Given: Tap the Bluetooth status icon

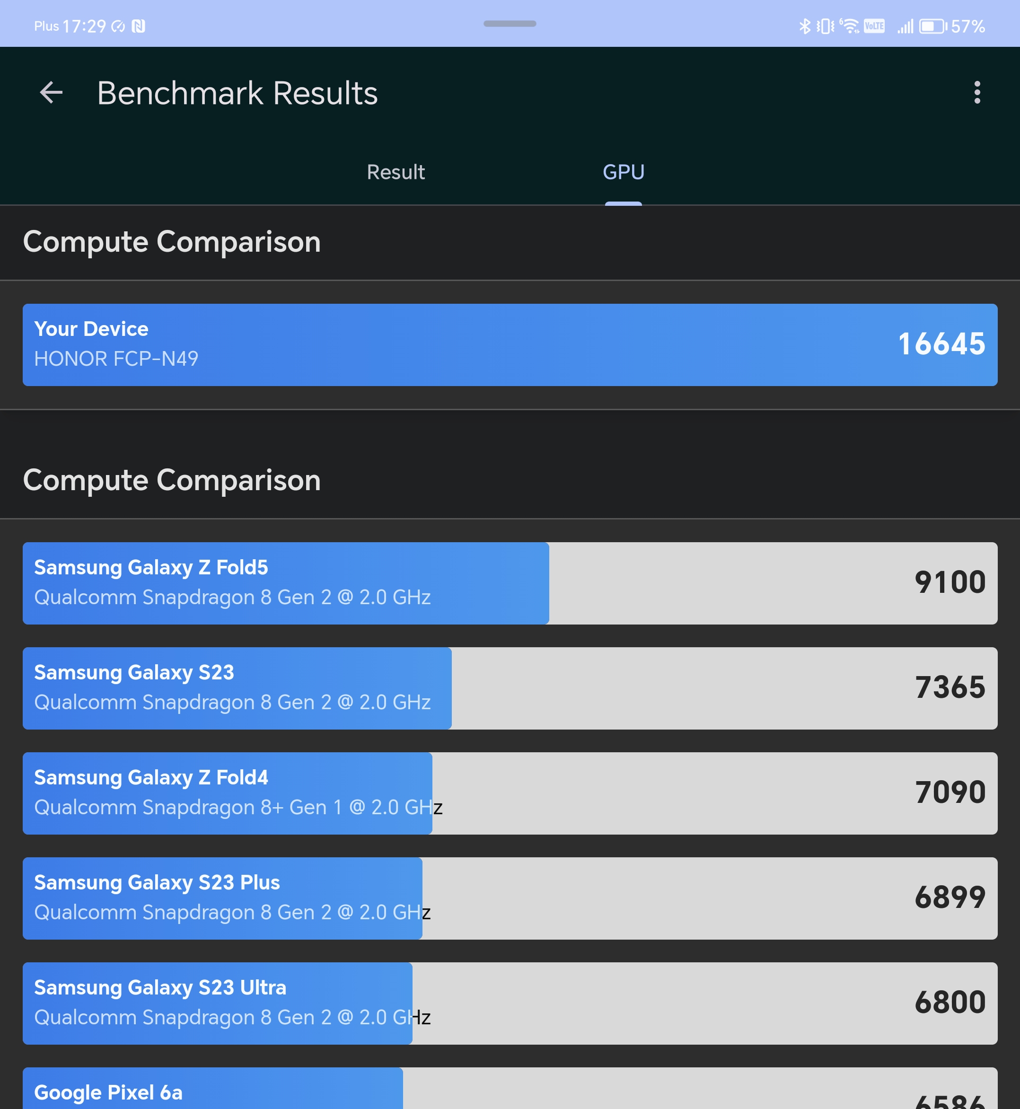Looking at the screenshot, I should [805, 26].
